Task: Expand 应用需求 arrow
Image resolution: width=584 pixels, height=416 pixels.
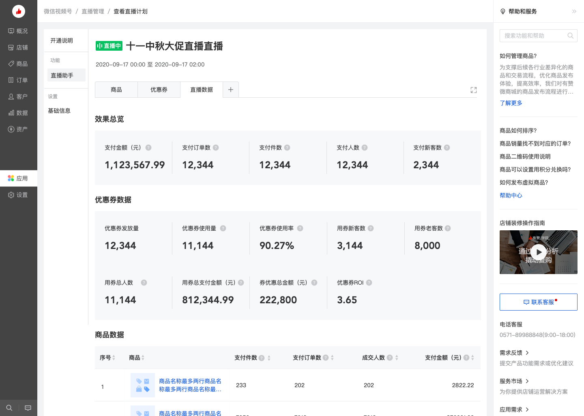Action: click(x=527, y=410)
